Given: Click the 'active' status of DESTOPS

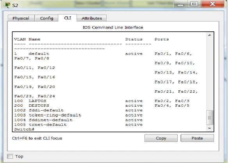Looking at the screenshot, I should click(134, 106).
